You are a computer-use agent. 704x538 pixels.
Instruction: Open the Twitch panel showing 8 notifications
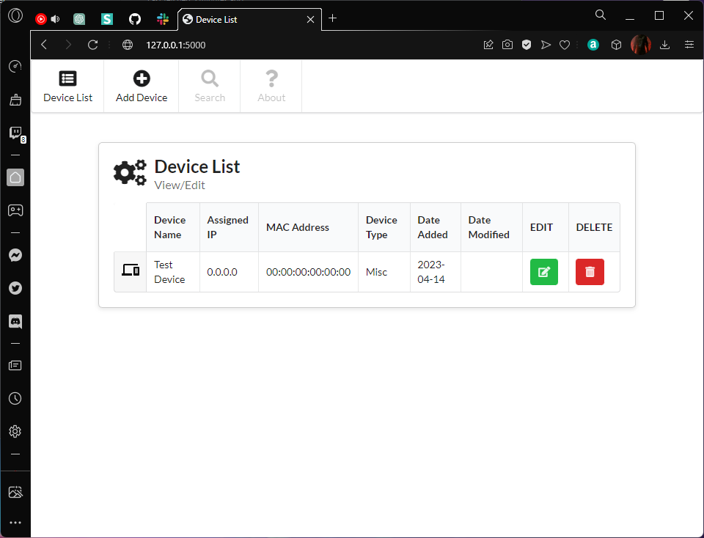(x=15, y=132)
